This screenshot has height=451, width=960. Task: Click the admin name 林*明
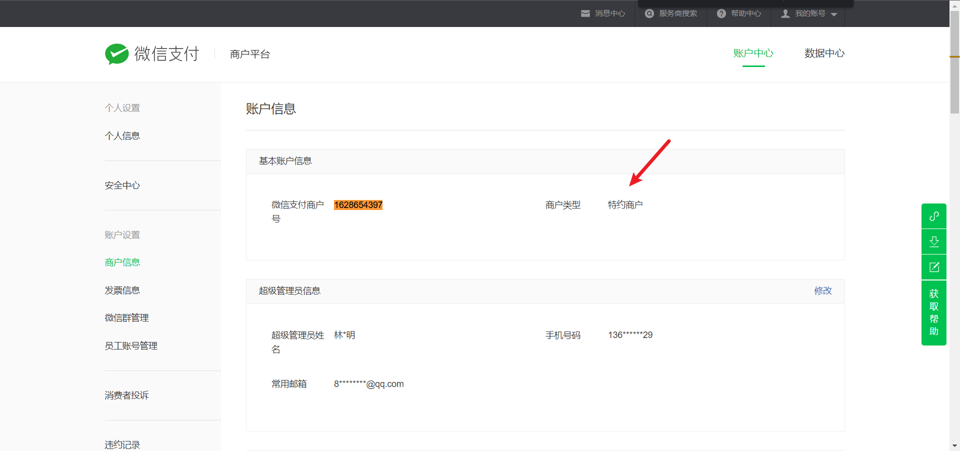point(344,335)
